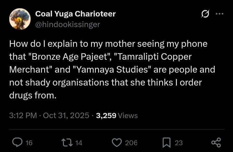Like the tweet with the heart icon
233x152 pixels.
pos(116,142)
